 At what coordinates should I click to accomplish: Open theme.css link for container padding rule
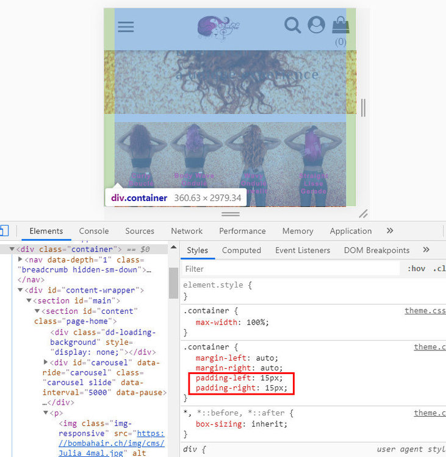(430, 347)
